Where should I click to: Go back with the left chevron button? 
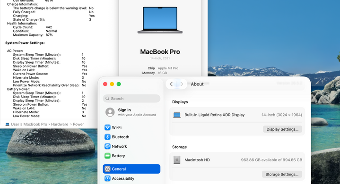point(171,84)
